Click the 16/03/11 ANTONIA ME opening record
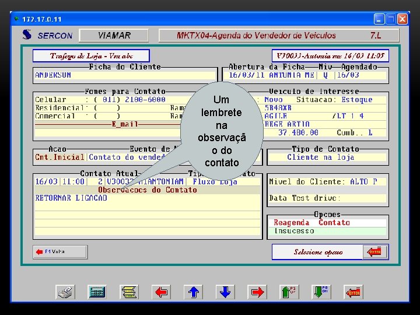Viewport: 420px width, 315px height. click(x=271, y=75)
